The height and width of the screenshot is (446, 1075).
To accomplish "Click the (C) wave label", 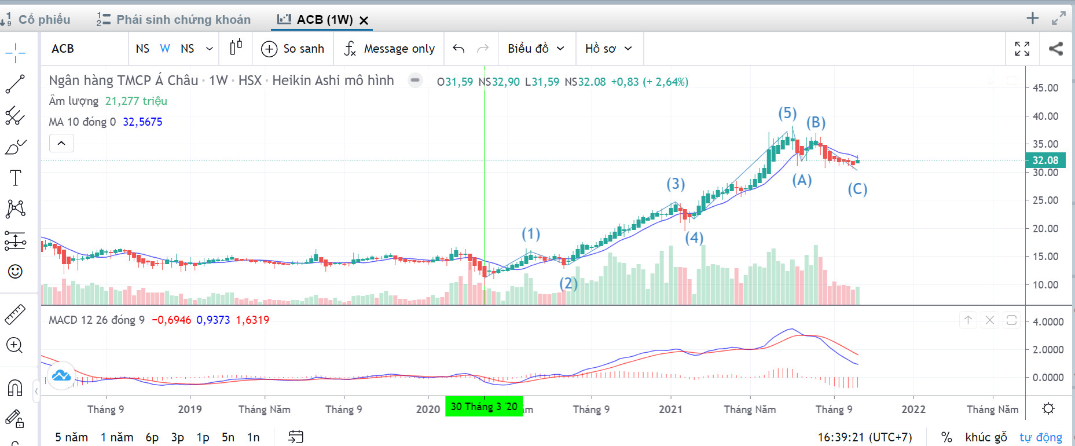I will click(857, 189).
